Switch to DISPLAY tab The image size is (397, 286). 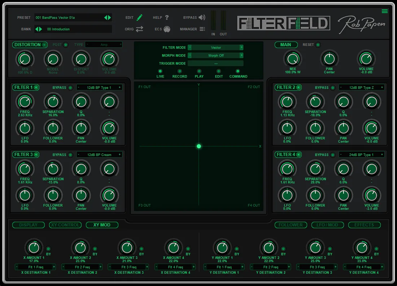(29, 225)
